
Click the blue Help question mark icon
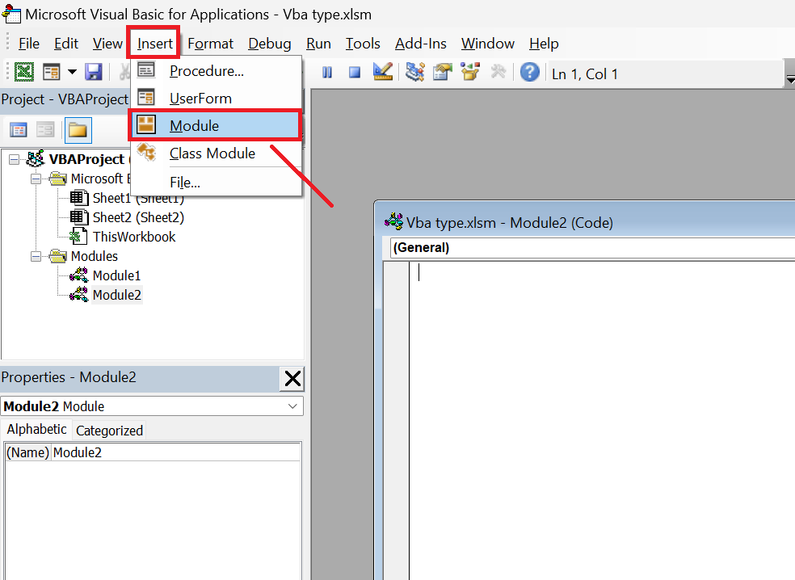[x=529, y=72]
